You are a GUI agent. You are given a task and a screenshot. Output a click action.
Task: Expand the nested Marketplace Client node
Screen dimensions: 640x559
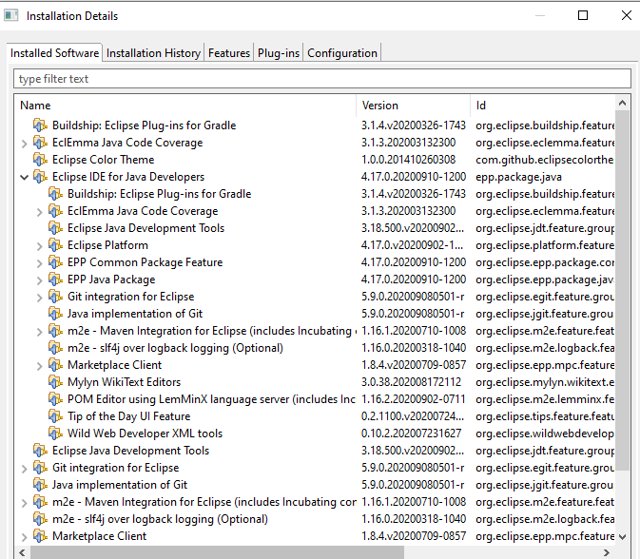pos(40,366)
